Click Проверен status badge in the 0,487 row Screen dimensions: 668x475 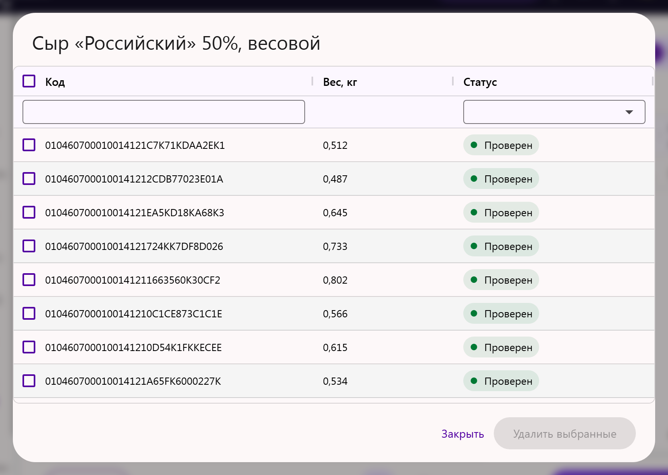pyautogui.click(x=501, y=179)
